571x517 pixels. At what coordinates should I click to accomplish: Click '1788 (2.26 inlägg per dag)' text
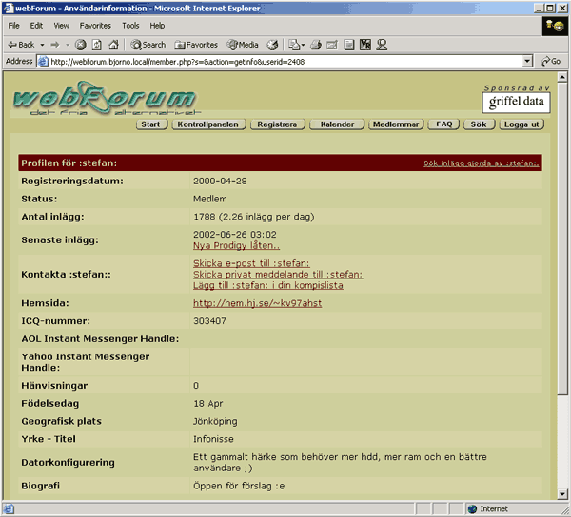point(253,217)
